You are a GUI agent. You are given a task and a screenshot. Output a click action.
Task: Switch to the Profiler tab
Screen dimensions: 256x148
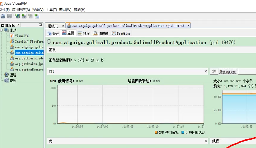(x=121, y=34)
